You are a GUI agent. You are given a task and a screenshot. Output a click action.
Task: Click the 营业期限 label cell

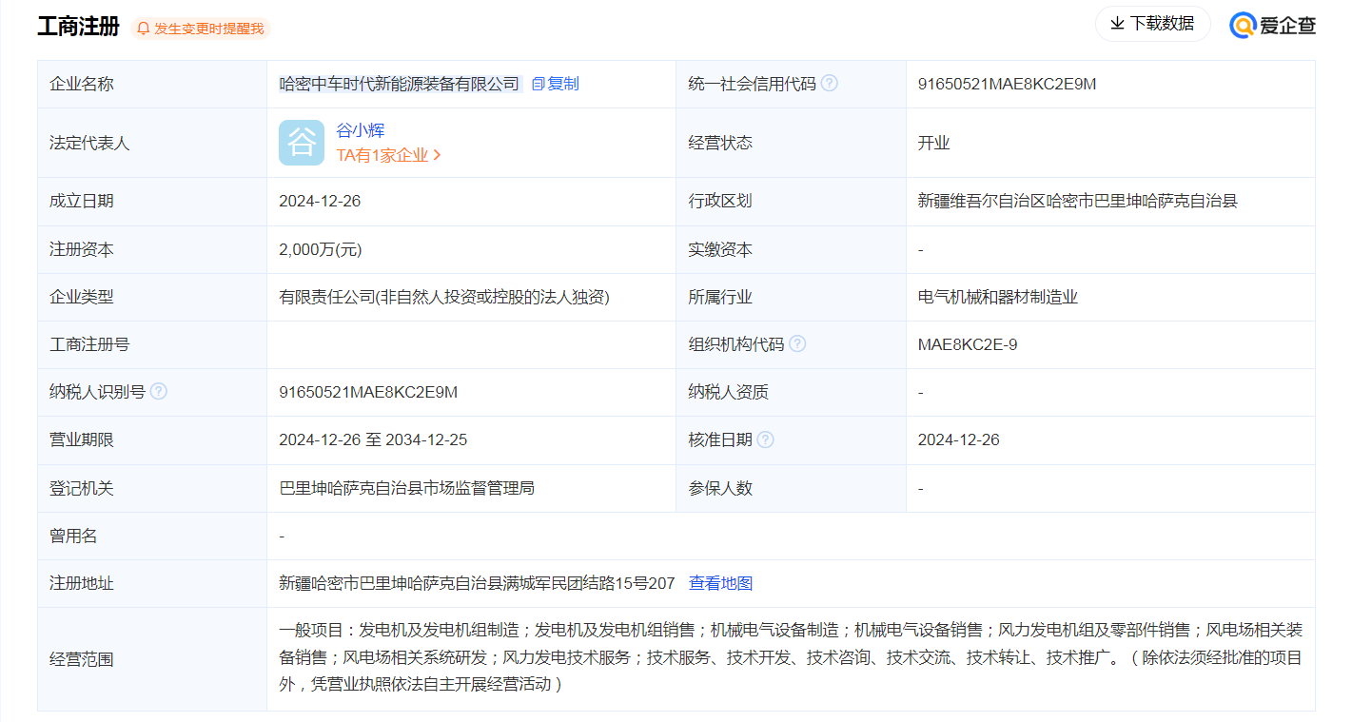[x=152, y=439]
